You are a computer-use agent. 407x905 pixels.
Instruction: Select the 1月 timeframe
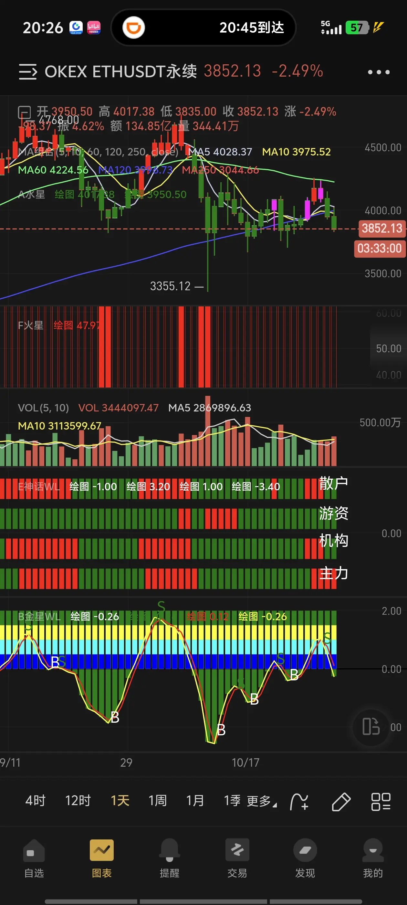pyautogui.click(x=195, y=801)
